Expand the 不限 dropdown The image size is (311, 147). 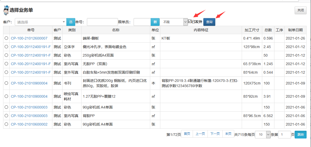click(x=174, y=22)
